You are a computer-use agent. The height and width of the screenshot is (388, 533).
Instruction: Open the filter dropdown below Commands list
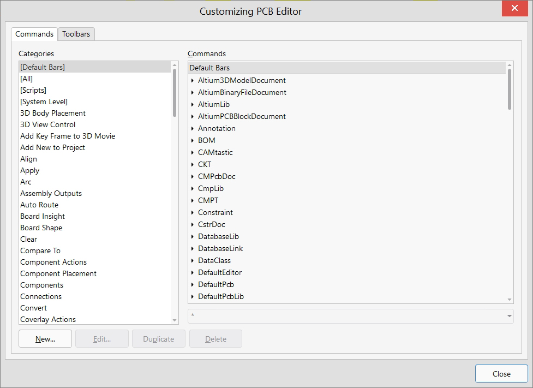[x=509, y=316]
